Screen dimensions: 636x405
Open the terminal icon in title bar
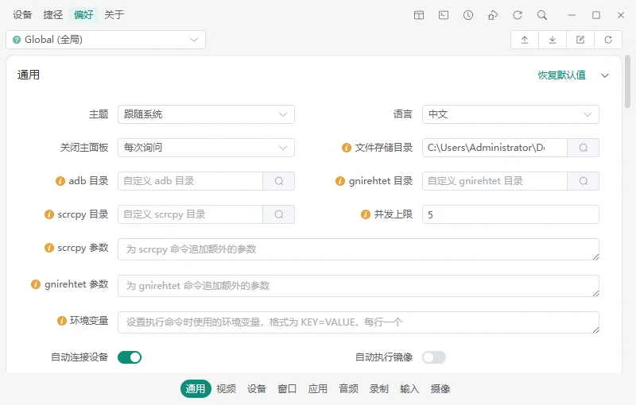click(444, 15)
